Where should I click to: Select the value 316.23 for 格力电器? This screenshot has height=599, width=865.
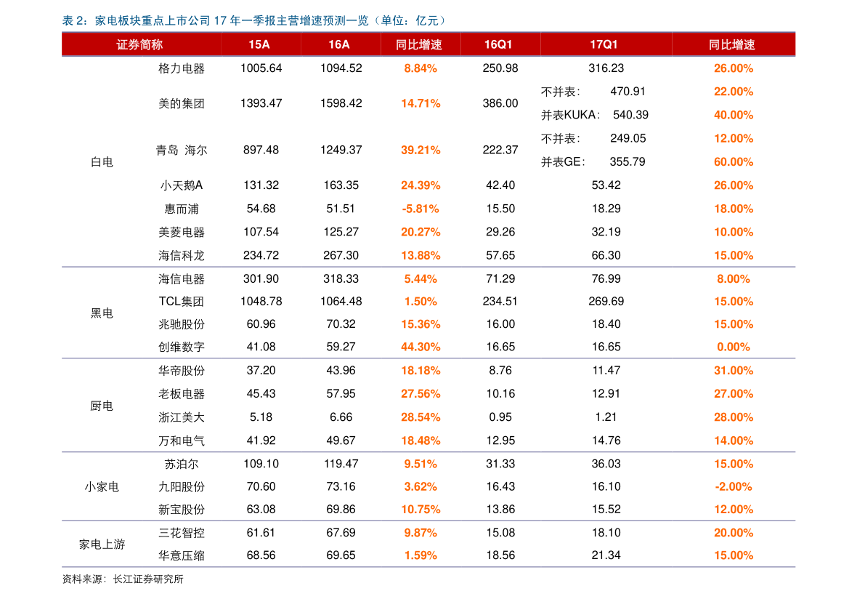tap(606, 68)
